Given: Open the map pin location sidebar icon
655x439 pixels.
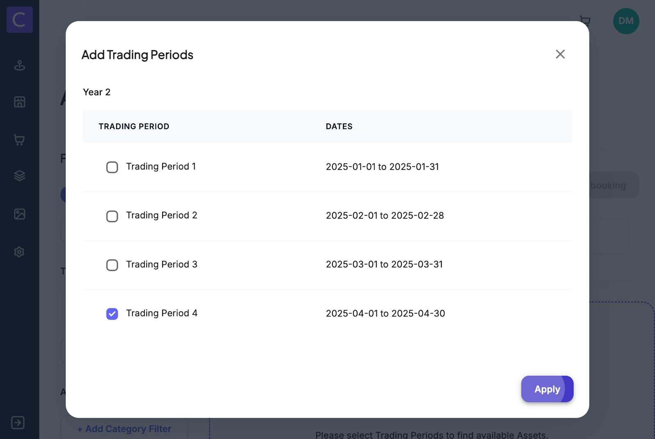Looking at the screenshot, I should [19, 65].
